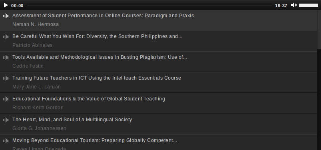Click the waveform icon for Tools Available and Methodological Issues
The width and height of the screenshot is (321, 150).
point(6,57)
